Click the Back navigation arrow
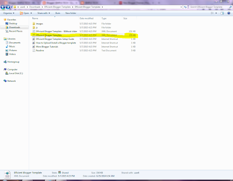Image resolution: width=233 pixels, height=181 pixels. point(3,7)
